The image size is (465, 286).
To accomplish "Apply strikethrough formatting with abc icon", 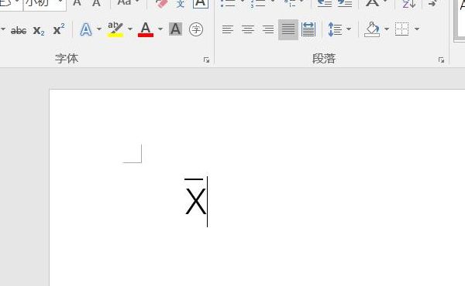I will point(19,30).
